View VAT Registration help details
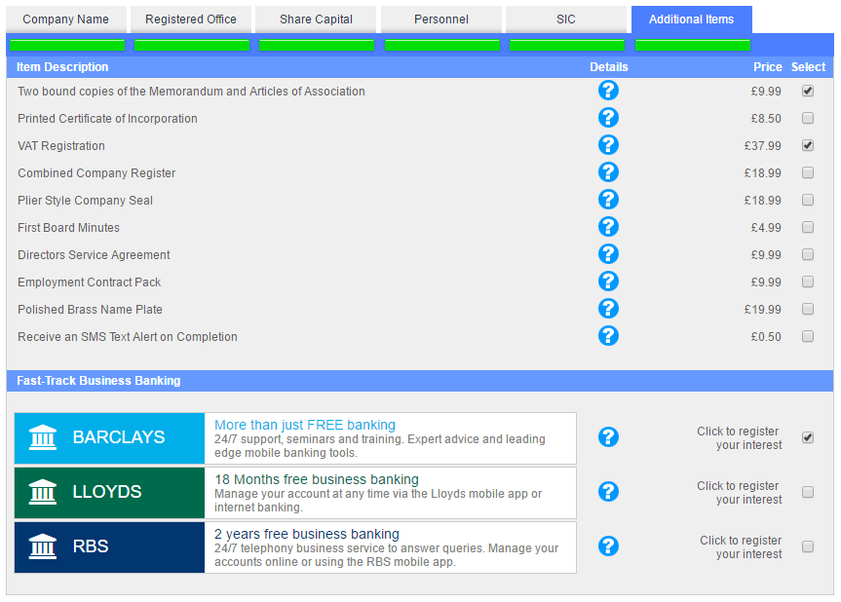The width and height of the screenshot is (841, 602). (608, 145)
